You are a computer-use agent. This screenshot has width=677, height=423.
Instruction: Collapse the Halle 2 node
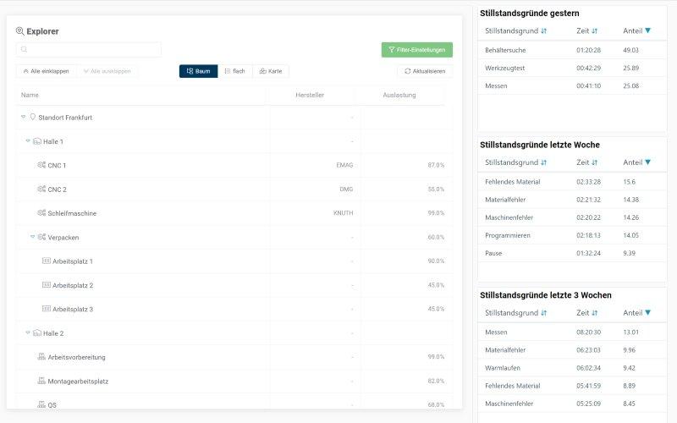[x=28, y=333]
